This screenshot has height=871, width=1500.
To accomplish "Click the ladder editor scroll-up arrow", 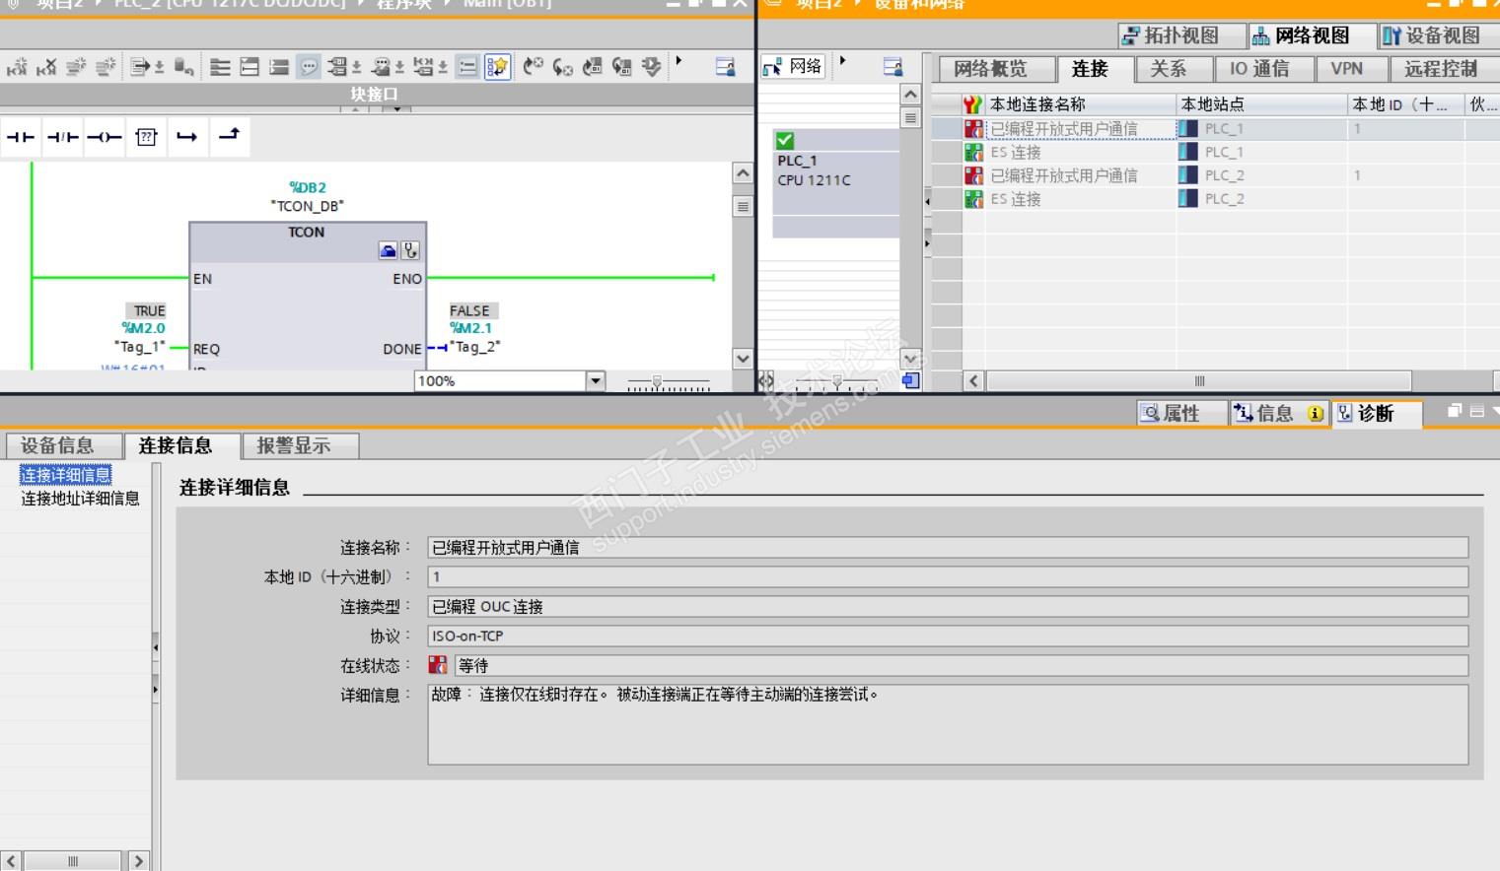I will pos(744,173).
